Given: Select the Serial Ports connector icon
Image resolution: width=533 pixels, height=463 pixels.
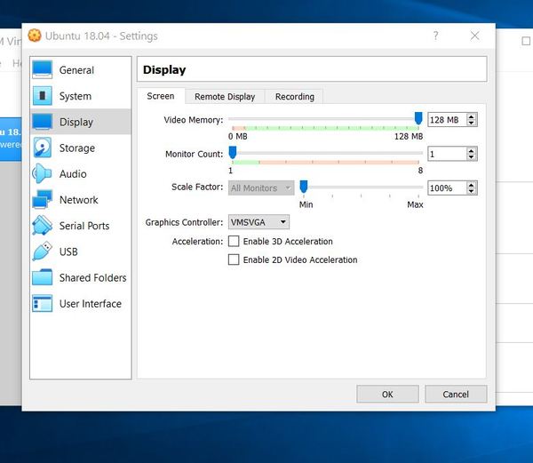Looking at the screenshot, I should [42, 226].
